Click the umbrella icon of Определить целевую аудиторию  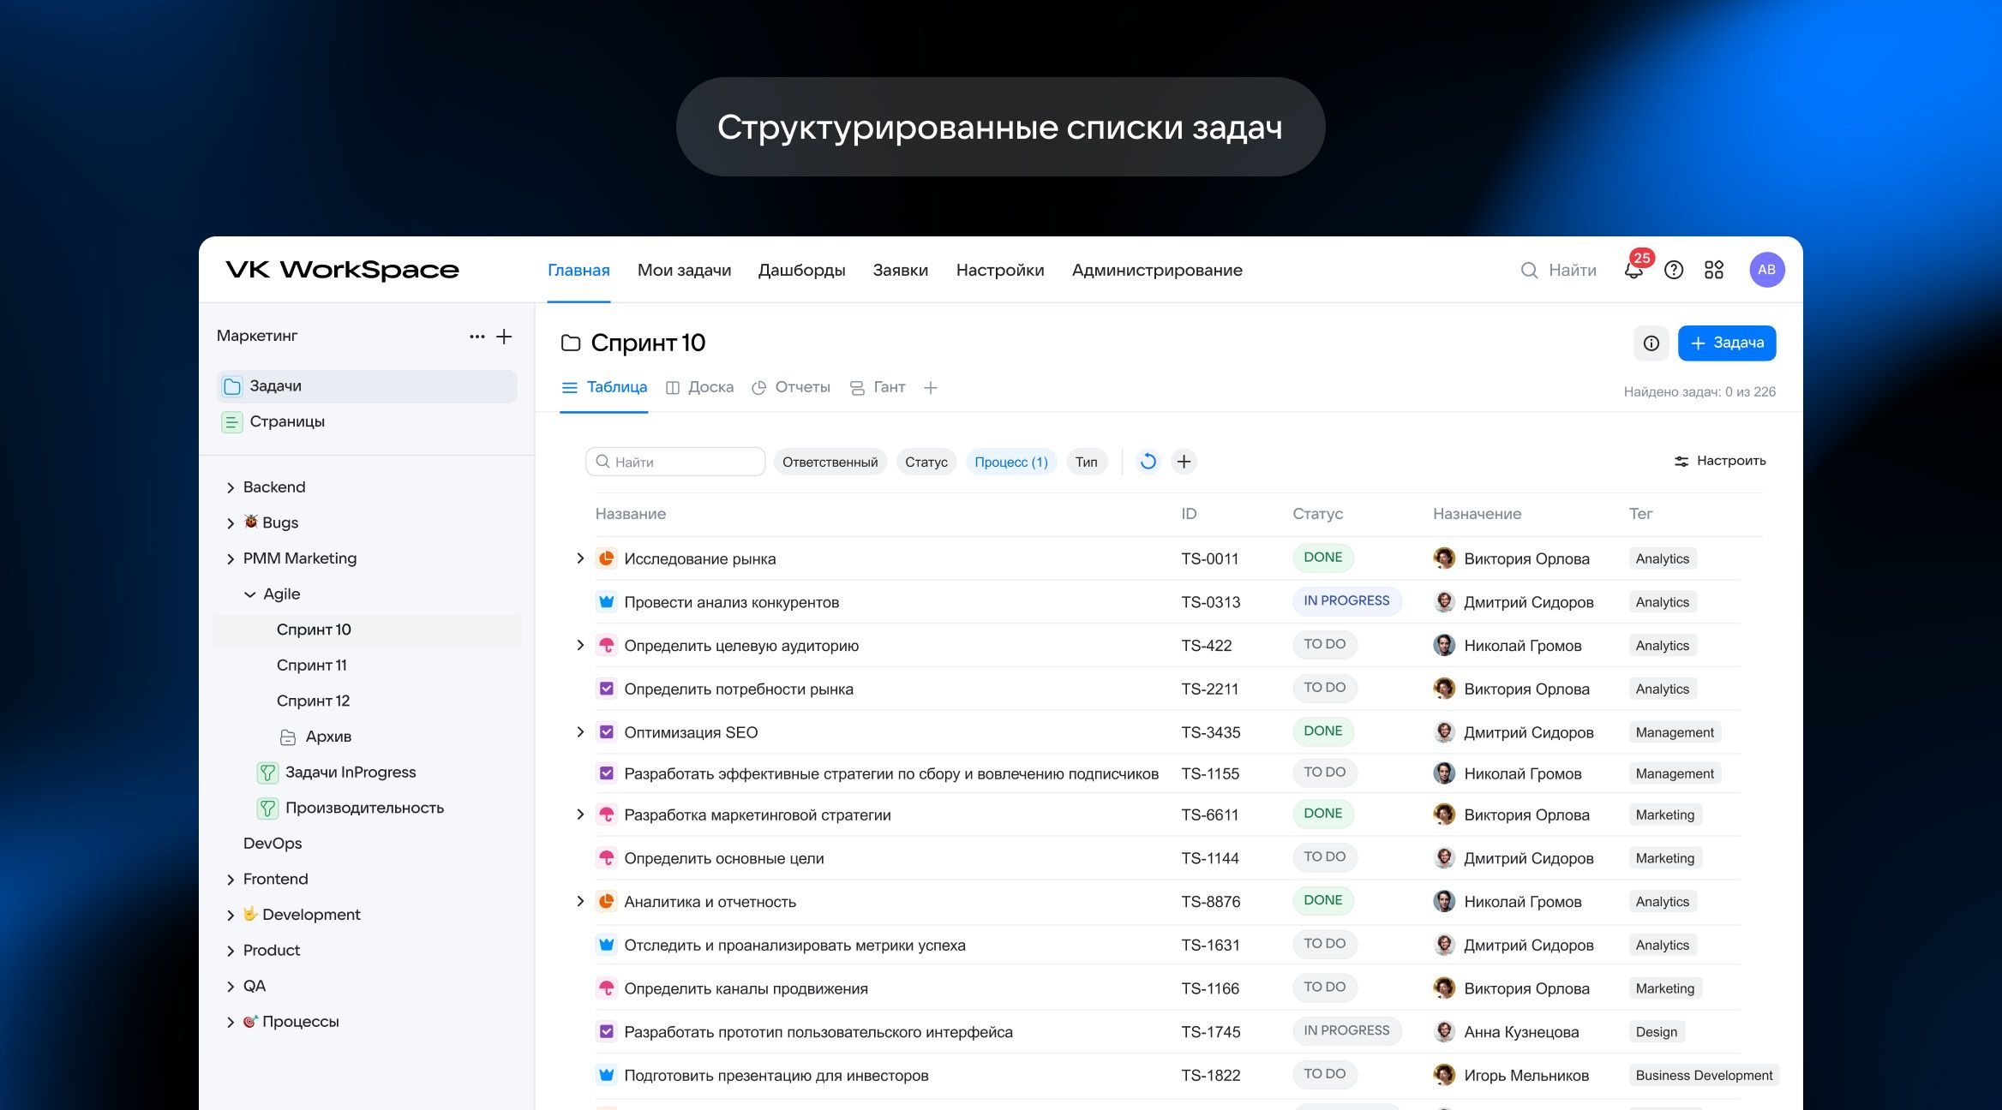pos(606,646)
